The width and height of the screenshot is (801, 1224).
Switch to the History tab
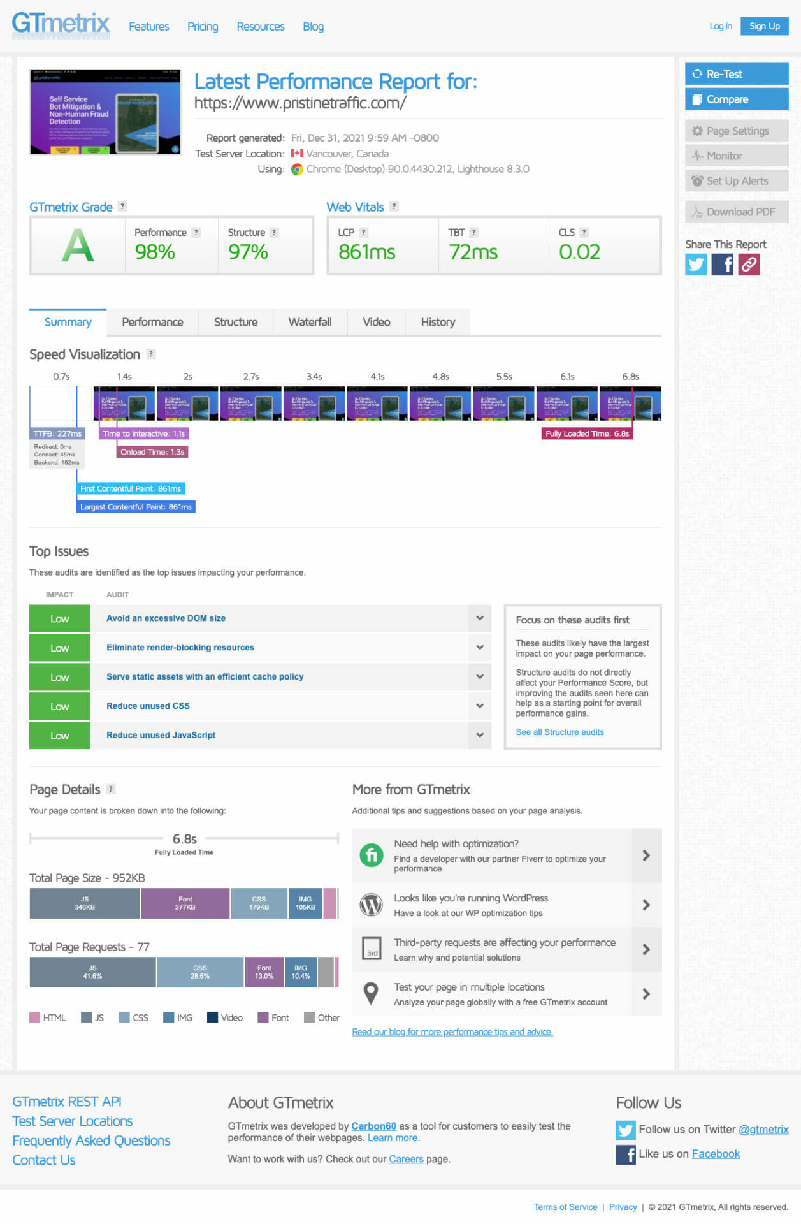pyautogui.click(x=438, y=322)
